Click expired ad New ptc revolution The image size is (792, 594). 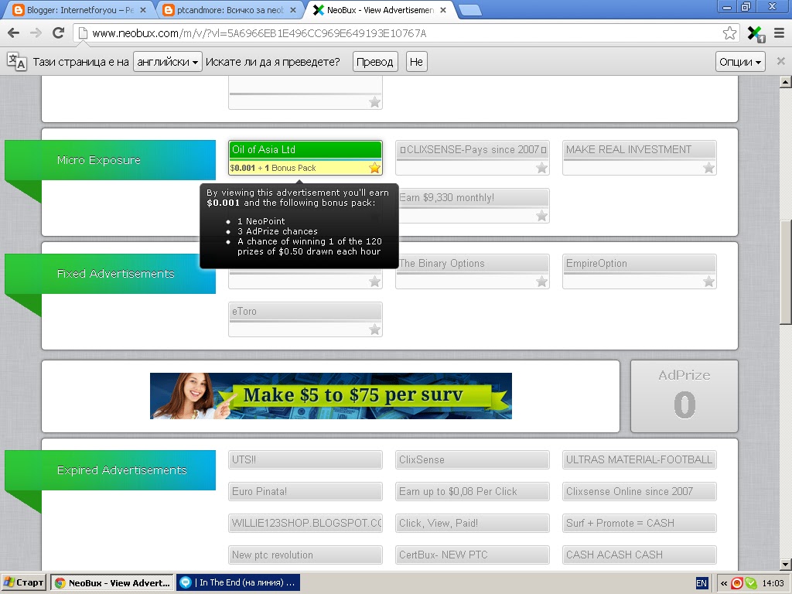coord(305,555)
